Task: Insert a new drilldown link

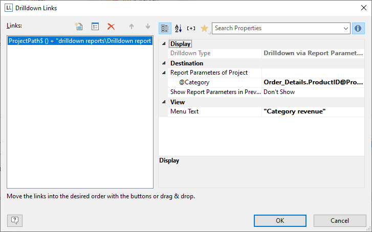Action: tap(79, 26)
